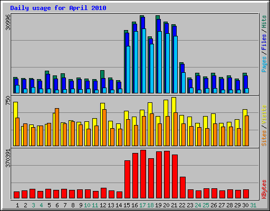The height and width of the screenshot is (211, 270).
Task: Click day 22 on the x-axis
Action: [x=182, y=205]
